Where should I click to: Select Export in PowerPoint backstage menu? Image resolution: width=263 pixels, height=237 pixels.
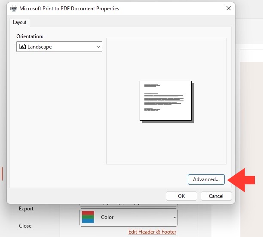point(26,209)
